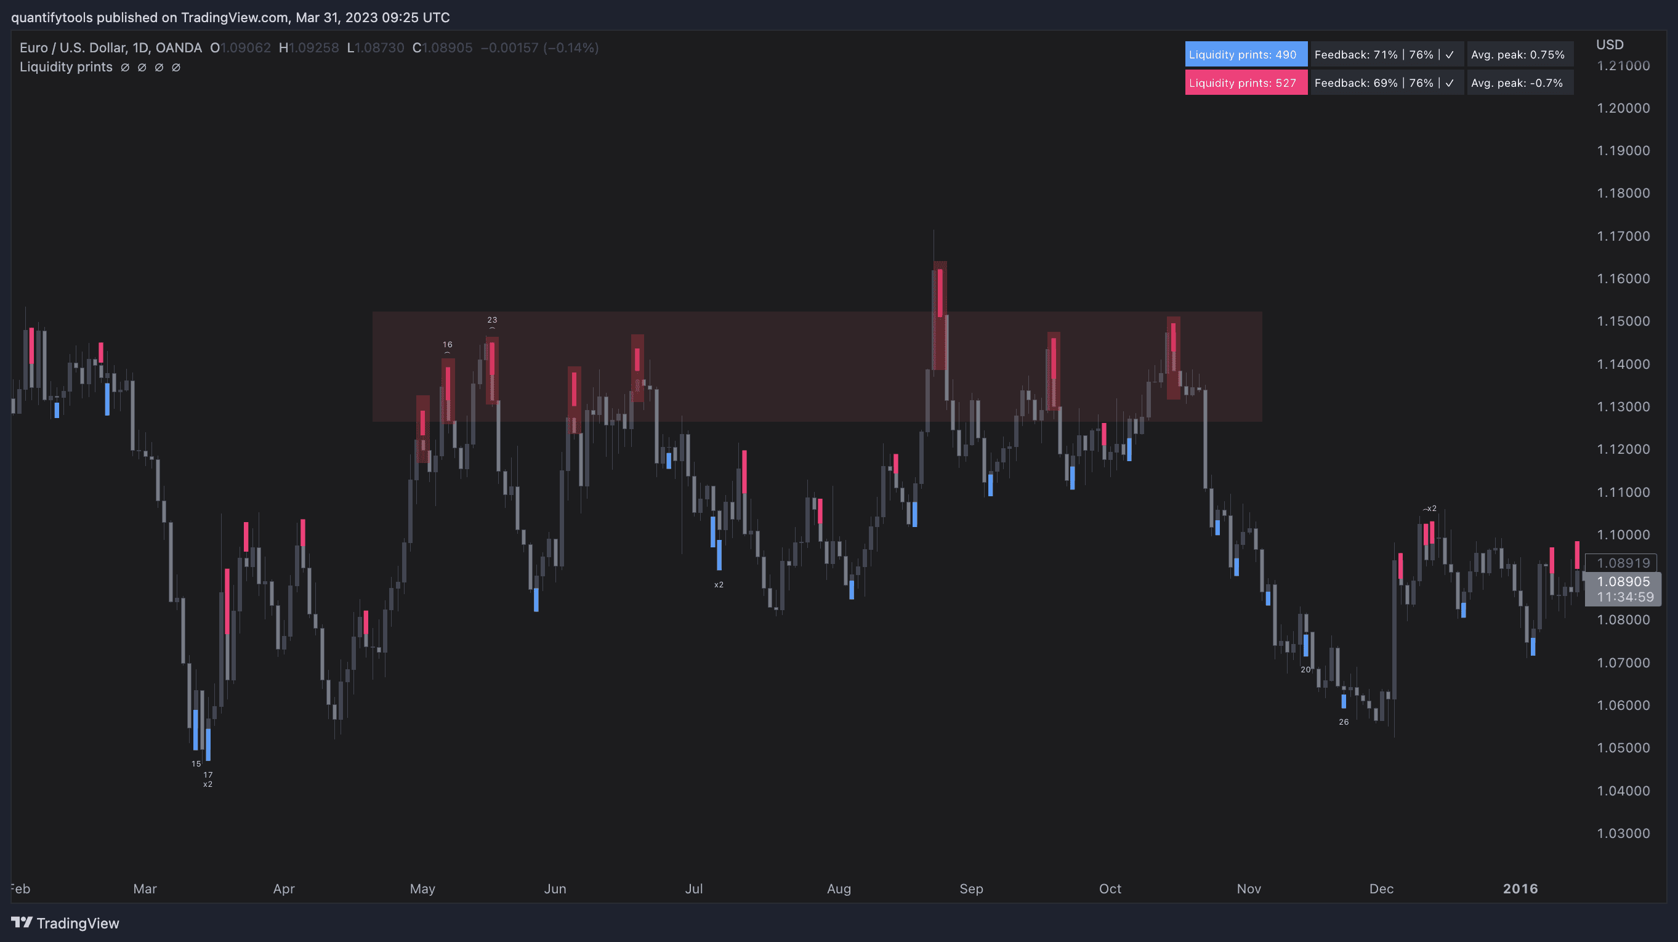Click the Avg. peak: -0.7% cell
Screen dimensions: 1678x942
[x=1518, y=83]
